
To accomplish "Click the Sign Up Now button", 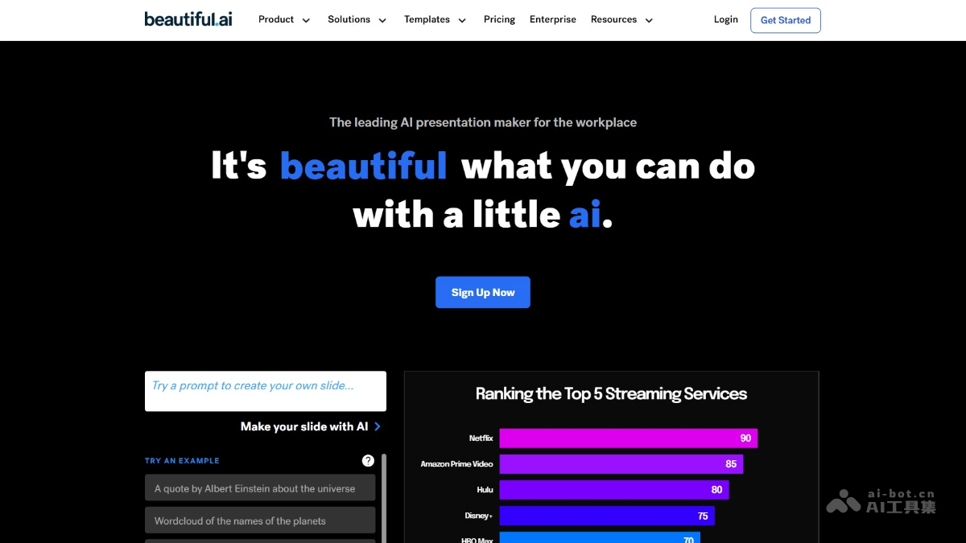I will pos(482,293).
